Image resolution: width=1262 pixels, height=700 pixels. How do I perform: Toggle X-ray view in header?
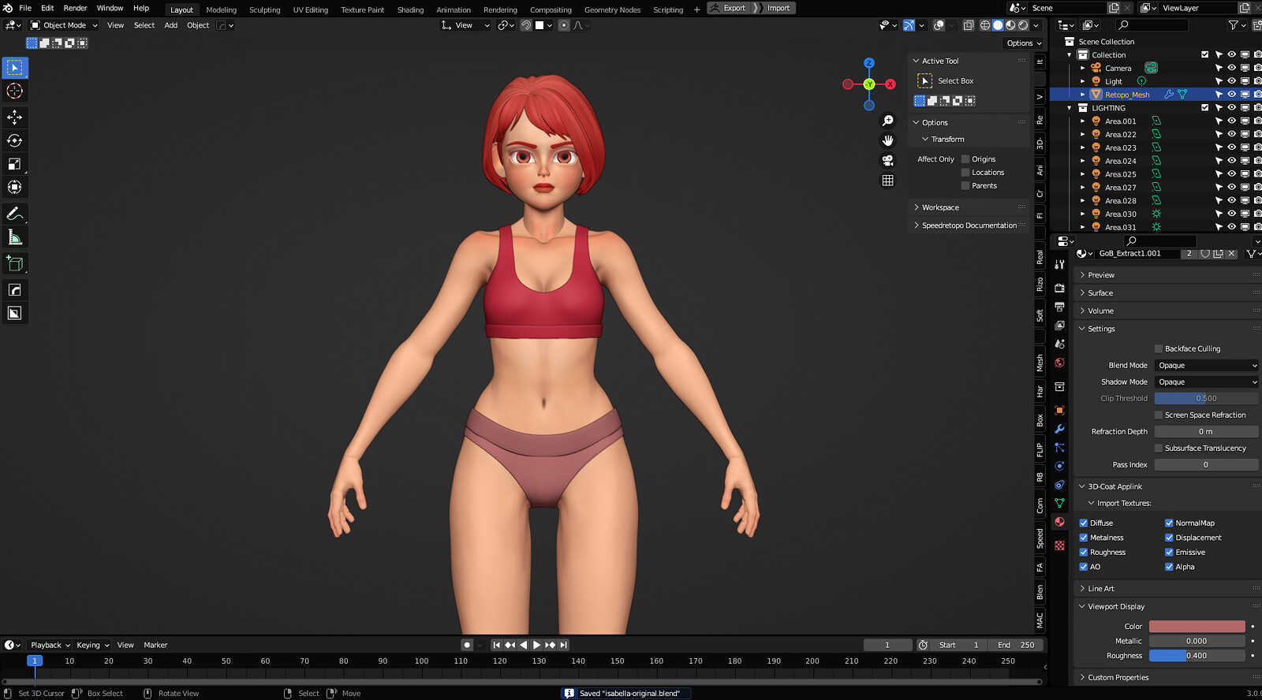pyautogui.click(x=969, y=25)
